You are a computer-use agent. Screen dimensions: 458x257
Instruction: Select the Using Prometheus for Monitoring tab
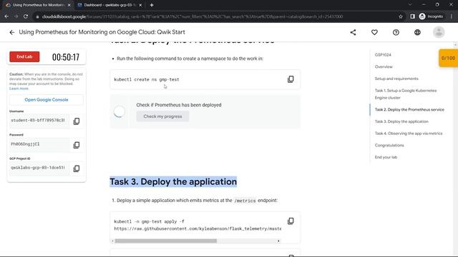38,5
